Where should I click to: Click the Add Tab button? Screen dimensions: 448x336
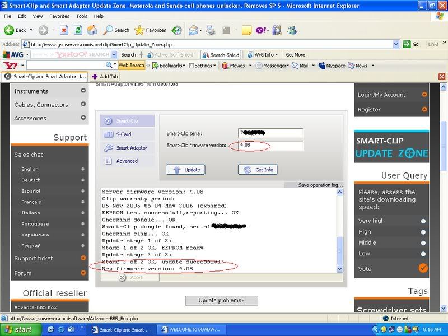[105, 77]
